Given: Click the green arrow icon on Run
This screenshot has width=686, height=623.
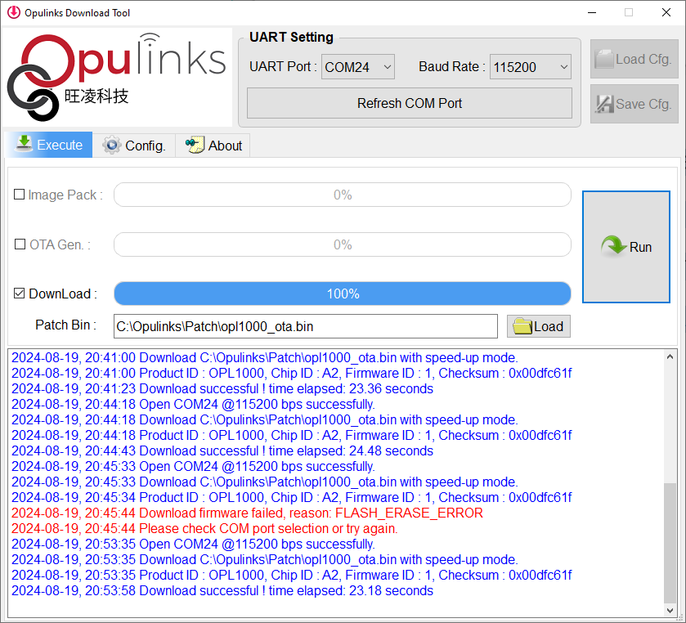Looking at the screenshot, I should click(x=614, y=246).
